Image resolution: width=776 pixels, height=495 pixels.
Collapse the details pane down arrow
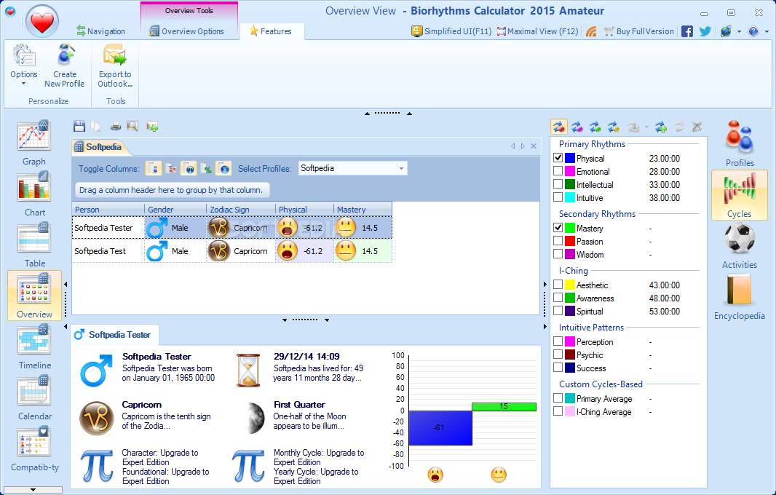pyautogui.click(x=285, y=320)
